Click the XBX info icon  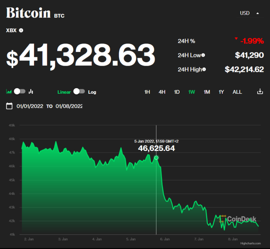[x=21, y=31]
